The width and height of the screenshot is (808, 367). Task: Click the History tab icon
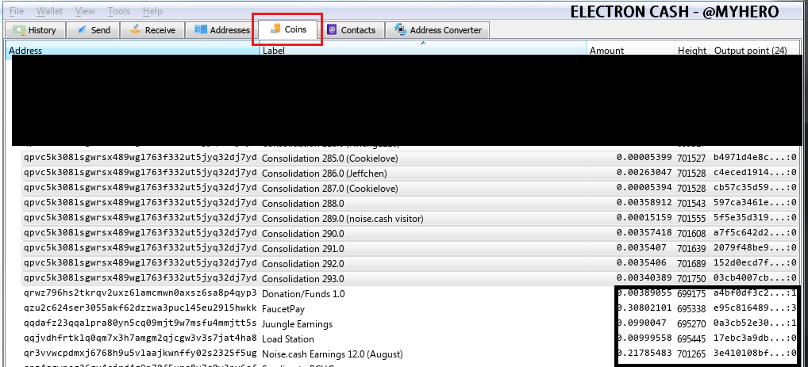point(19,30)
